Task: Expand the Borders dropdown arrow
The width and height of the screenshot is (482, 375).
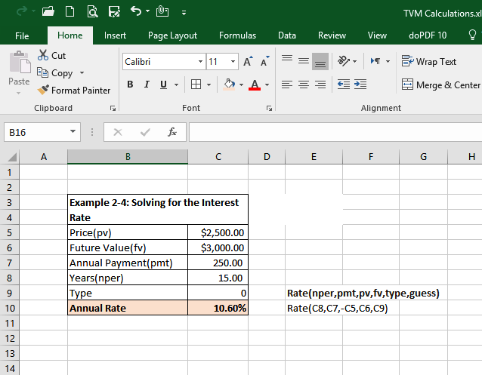Action: click(209, 85)
